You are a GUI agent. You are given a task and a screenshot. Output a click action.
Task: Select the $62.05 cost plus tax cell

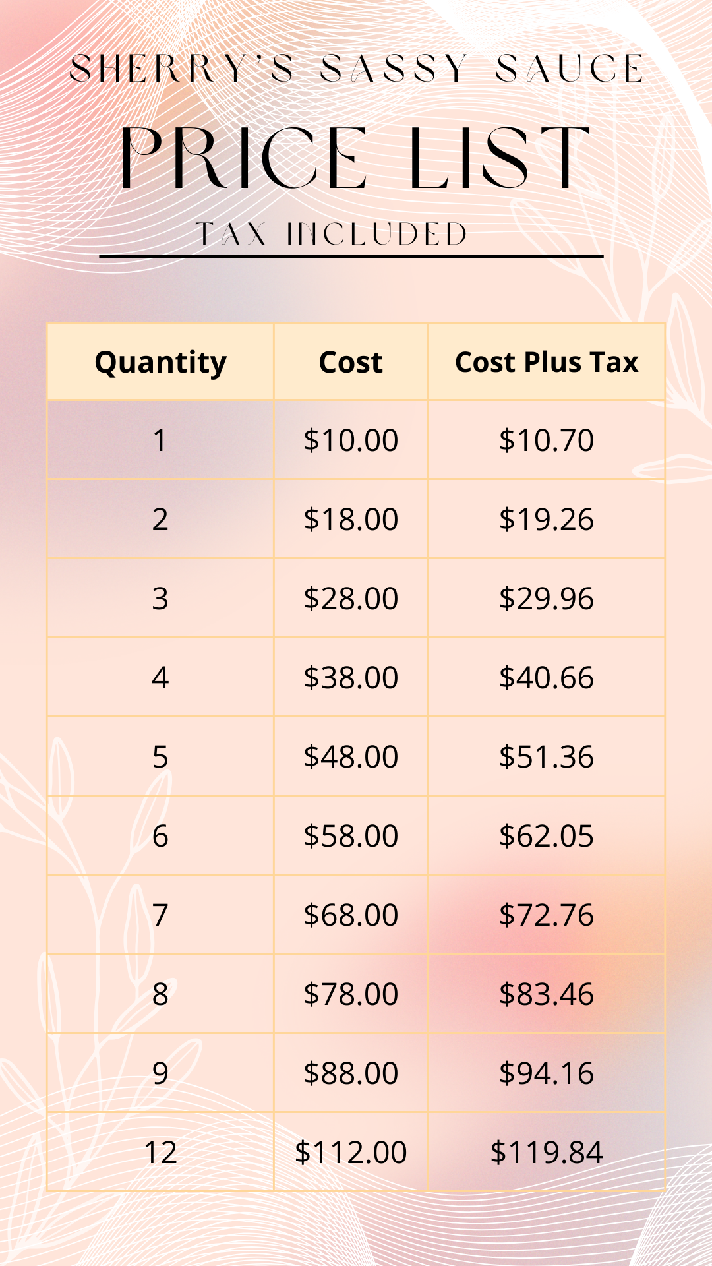tap(547, 835)
